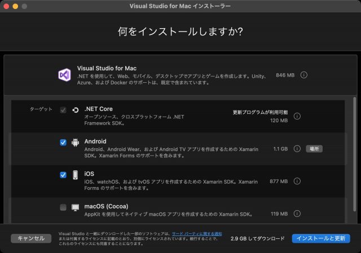361x253 pixels.
Task: Enable the macOS (Cocoa) checkbox
Action: coord(63,207)
